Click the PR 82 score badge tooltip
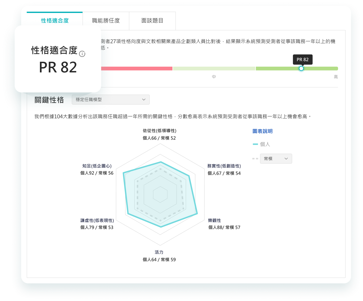The image size is (363, 301). [x=303, y=60]
